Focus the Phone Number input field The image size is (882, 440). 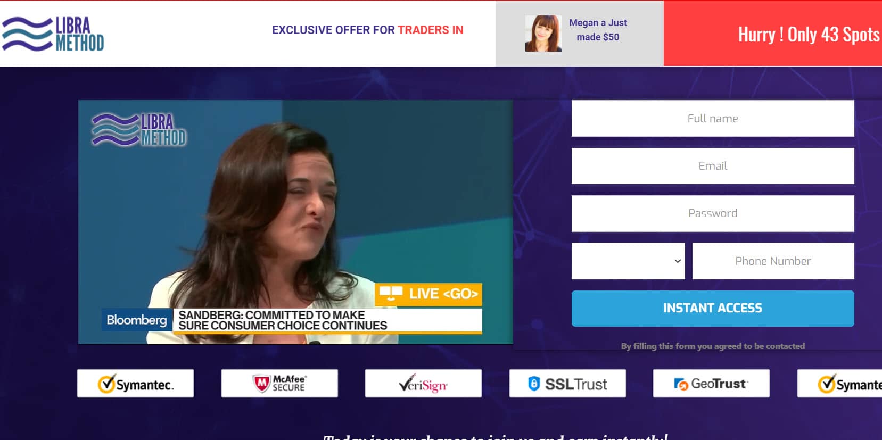coord(773,261)
